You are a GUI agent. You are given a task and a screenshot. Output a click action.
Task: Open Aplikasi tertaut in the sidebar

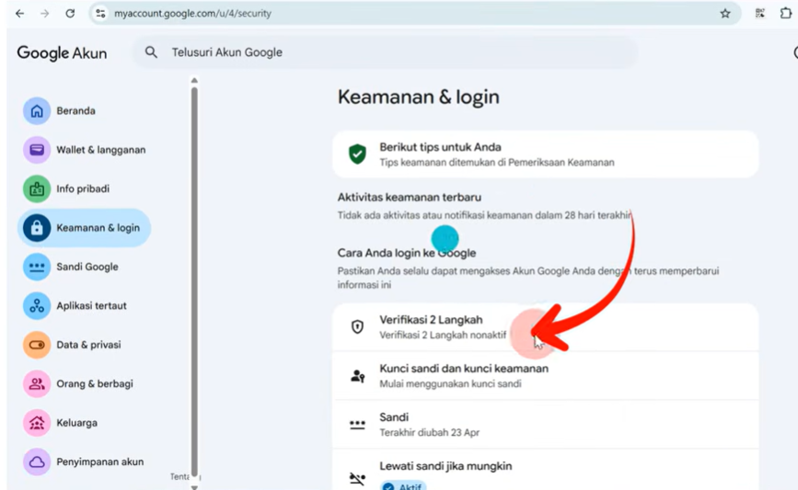click(84, 306)
